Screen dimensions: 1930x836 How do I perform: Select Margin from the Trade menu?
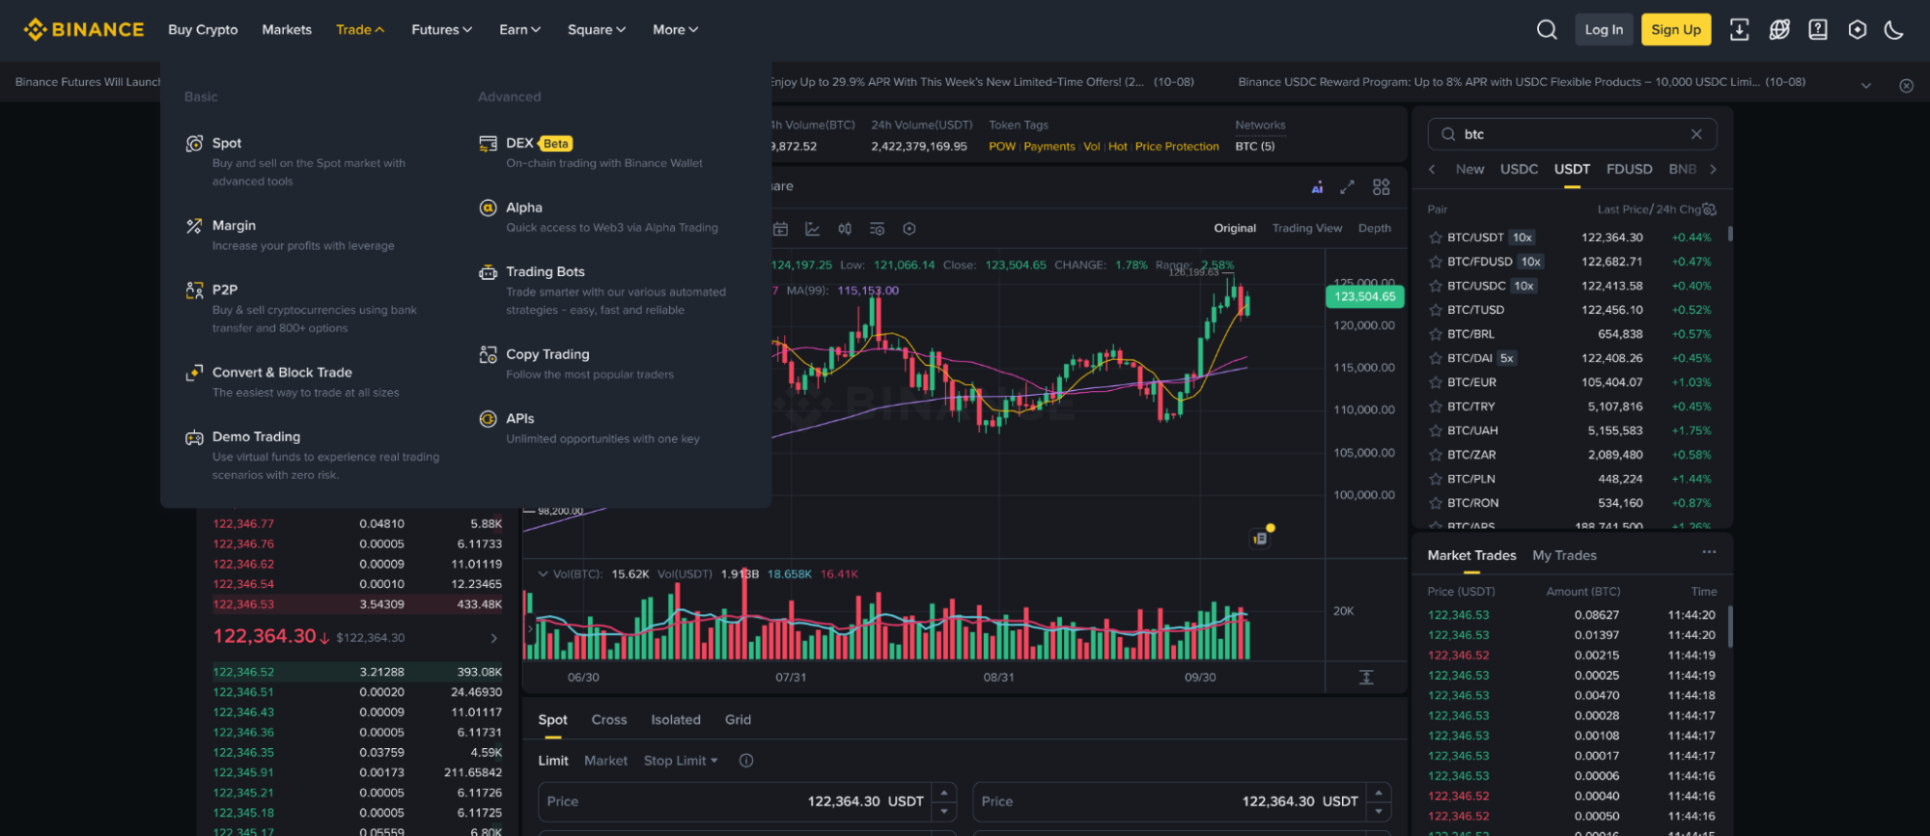tap(234, 225)
